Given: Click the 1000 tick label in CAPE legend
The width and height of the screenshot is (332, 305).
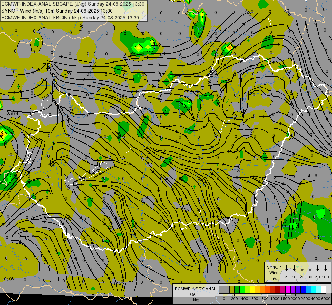Looking at the screenshot, I should [275, 299].
